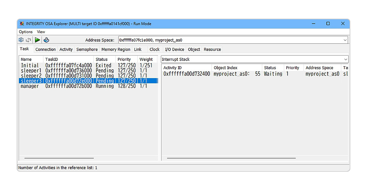Screen dimensions: 367x190
Task: Switch to the Link tab
Action: pos(138,50)
